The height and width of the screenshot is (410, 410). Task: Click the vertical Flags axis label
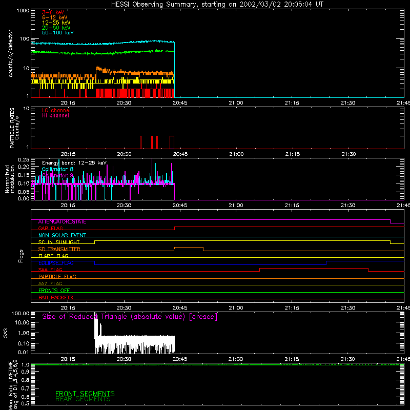(20, 256)
